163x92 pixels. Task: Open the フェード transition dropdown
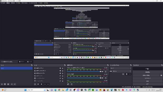[x=120, y=68]
